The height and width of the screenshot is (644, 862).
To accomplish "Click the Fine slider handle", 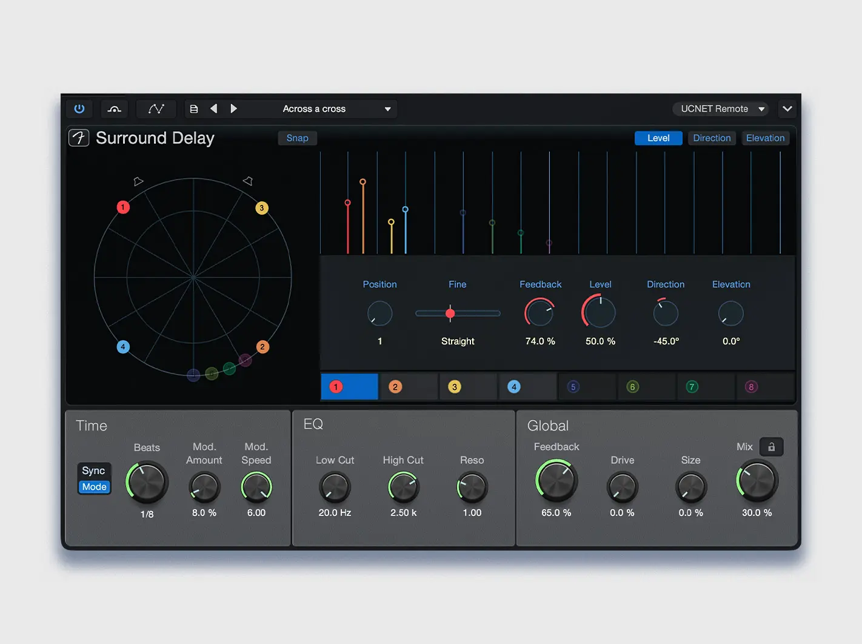I will pyautogui.click(x=450, y=314).
